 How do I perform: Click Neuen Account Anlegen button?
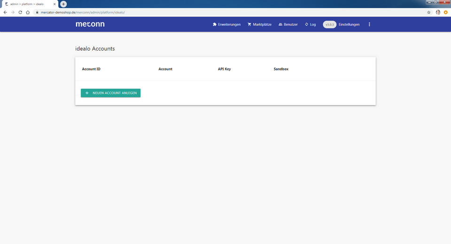pos(111,93)
